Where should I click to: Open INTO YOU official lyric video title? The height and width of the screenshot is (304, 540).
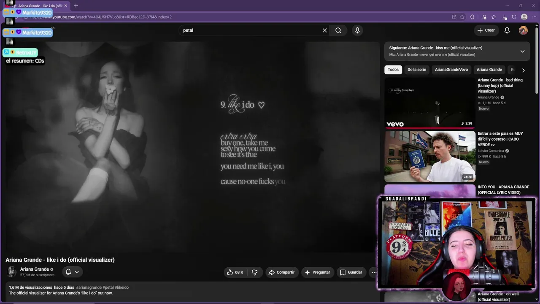(x=503, y=190)
